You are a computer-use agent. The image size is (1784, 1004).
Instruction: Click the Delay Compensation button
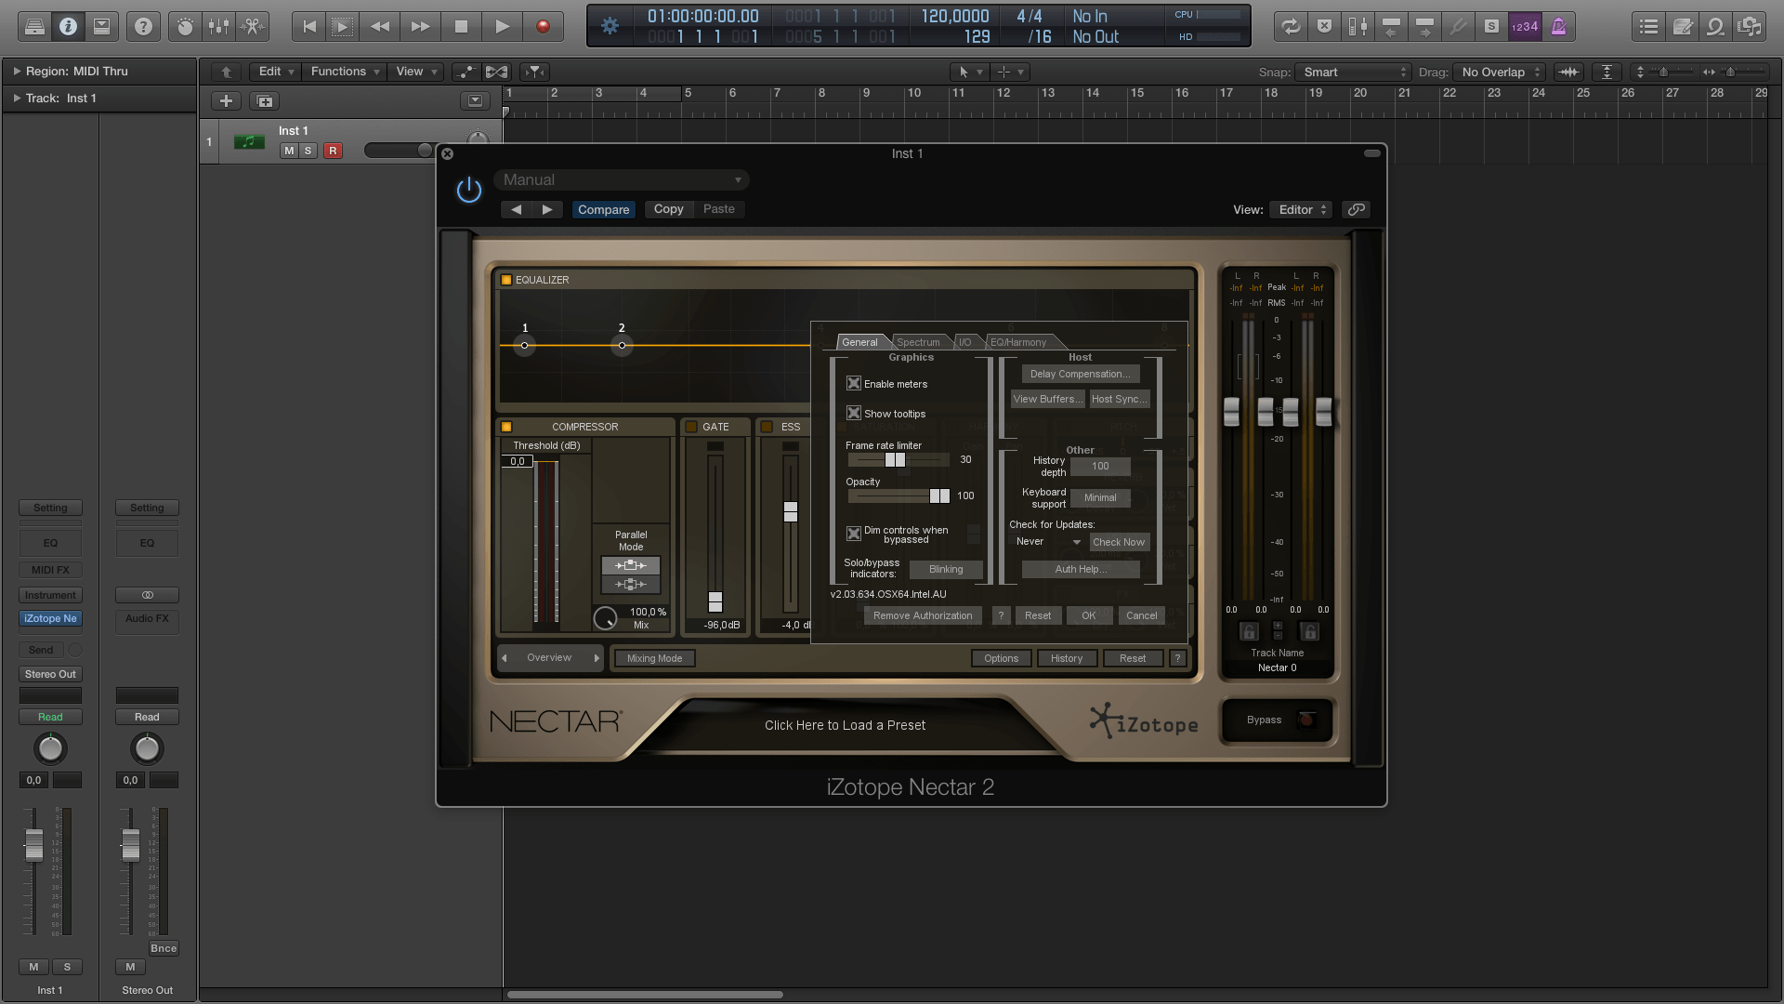pos(1081,374)
